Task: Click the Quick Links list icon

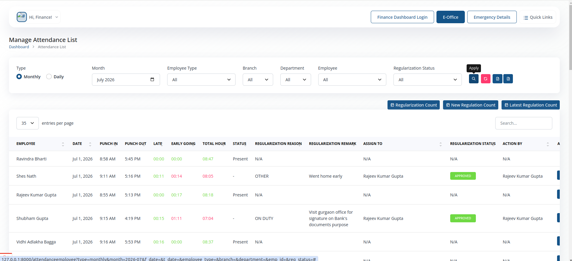Action: [526, 18]
